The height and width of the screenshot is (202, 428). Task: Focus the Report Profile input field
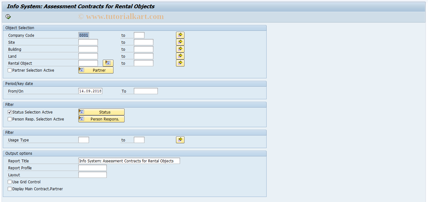click(93, 168)
